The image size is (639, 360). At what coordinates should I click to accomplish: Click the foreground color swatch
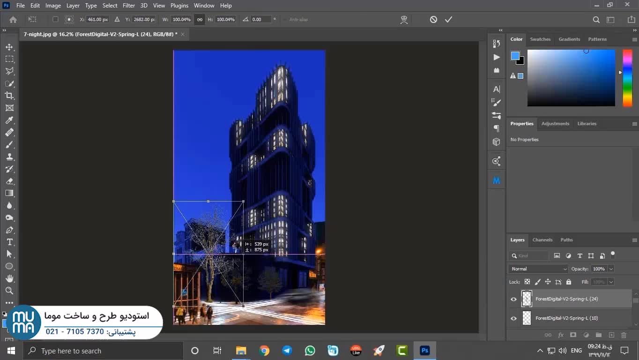[515, 56]
